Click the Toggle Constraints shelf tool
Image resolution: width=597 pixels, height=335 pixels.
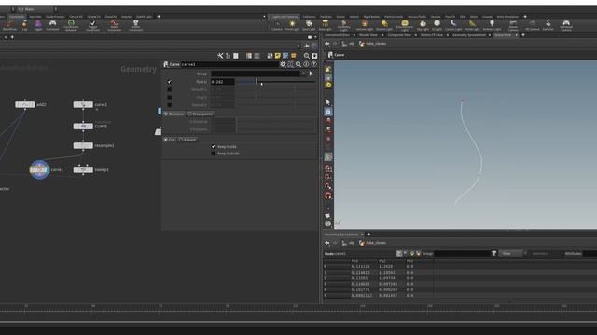(92, 25)
